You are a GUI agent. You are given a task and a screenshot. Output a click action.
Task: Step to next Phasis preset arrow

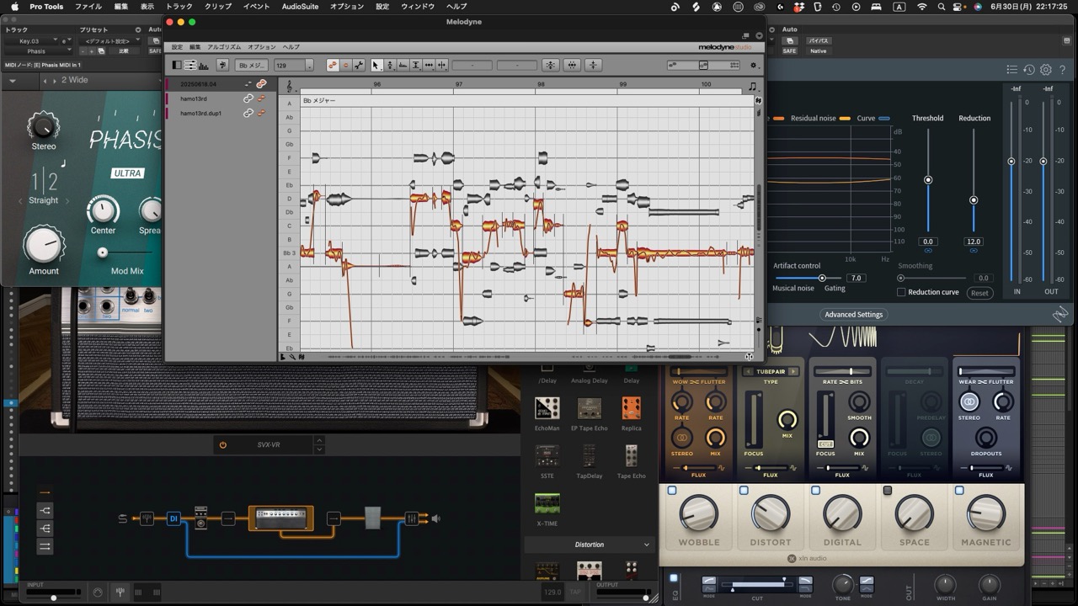coord(54,81)
